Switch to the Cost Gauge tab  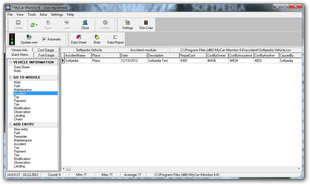tap(46, 50)
